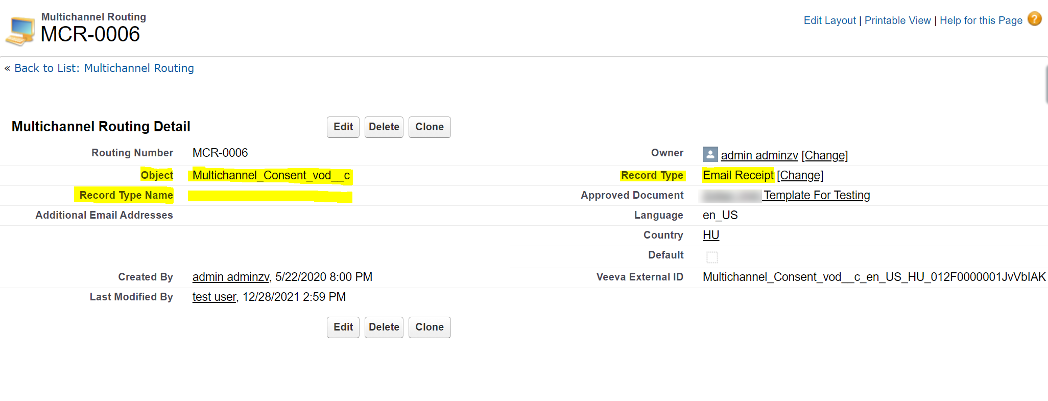Open the Edit Layout link
The width and height of the screenshot is (1048, 401).
point(829,20)
